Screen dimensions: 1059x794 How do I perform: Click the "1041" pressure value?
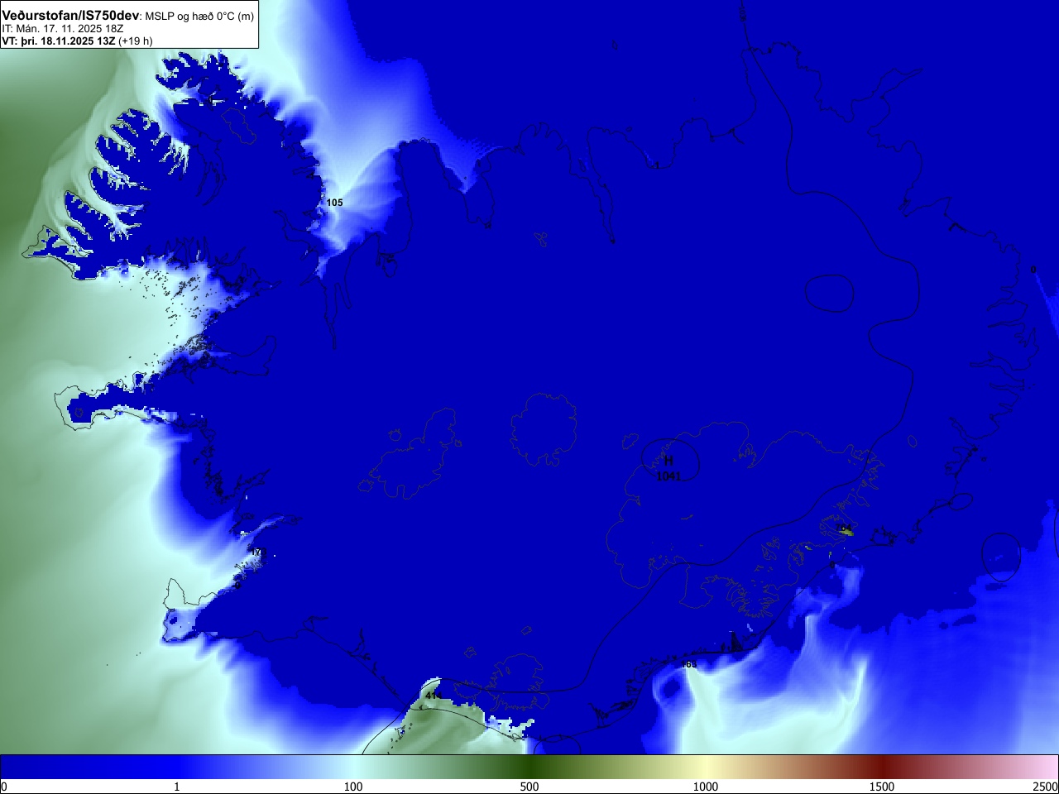pyautogui.click(x=668, y=476)
